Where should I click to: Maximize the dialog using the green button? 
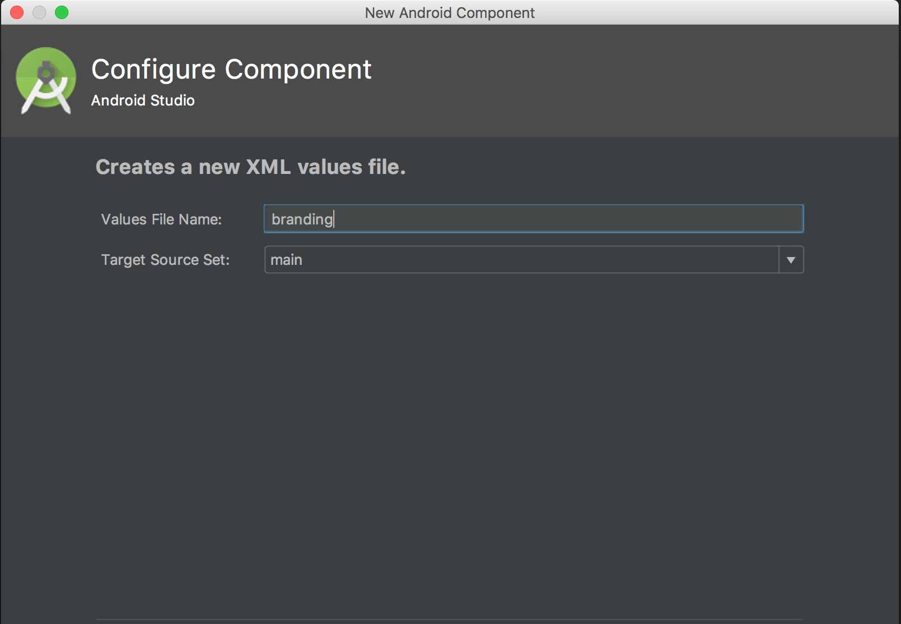click(x=62, y=12)
